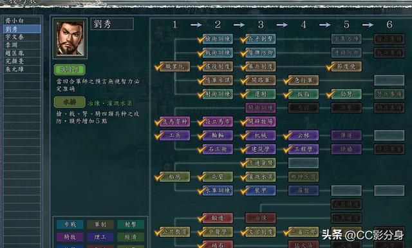Click the 公共教育 technology node
The height and width of the screenshot is (248, 412).
point(174,232)
